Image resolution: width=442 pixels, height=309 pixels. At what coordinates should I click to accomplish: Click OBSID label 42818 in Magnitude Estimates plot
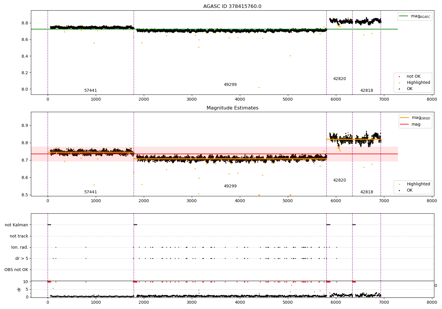[367, 192]
